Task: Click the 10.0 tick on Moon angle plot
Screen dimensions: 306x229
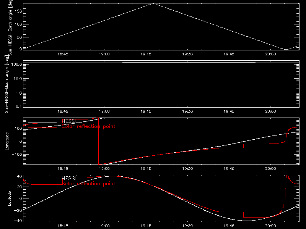Action: [x=18, y=79]
